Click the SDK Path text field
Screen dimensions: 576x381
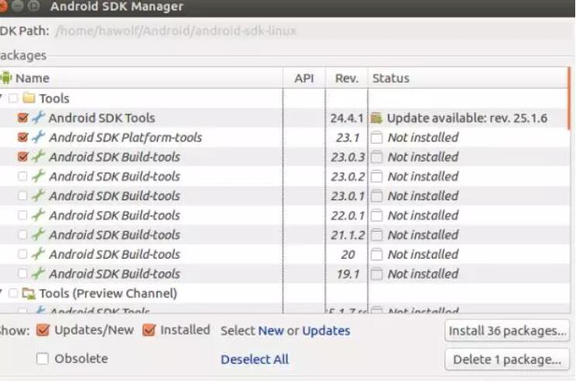click(312, 30)
